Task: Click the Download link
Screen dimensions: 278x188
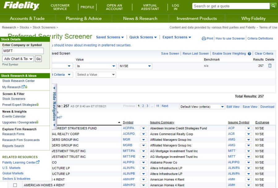Action: pos(267,107)
